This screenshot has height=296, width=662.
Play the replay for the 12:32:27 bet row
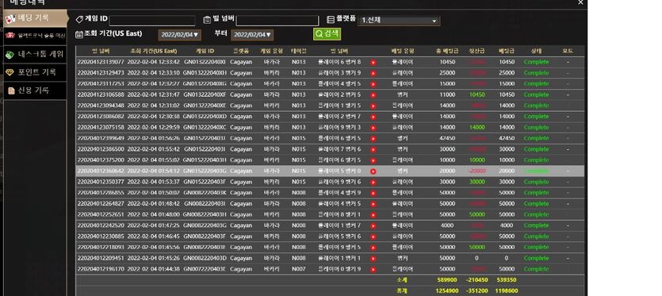[x=373, y=84]
